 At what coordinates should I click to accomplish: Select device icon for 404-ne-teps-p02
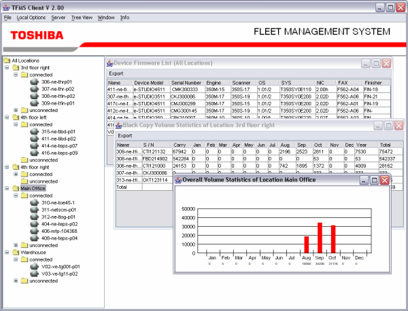click(x=35, y=224)
